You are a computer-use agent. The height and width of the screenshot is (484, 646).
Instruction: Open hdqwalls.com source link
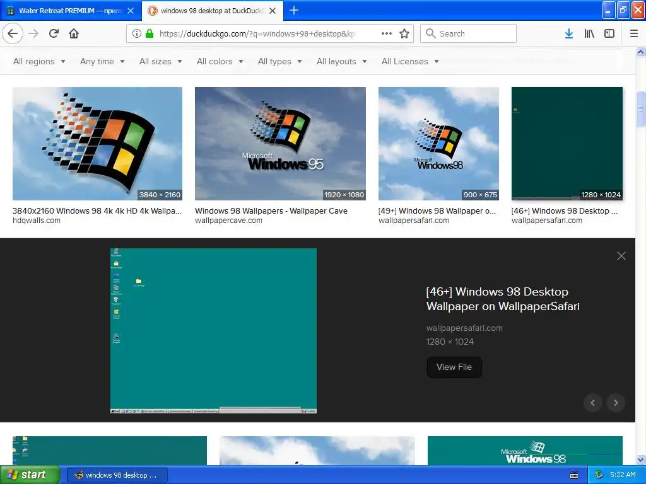coord(36,221)
